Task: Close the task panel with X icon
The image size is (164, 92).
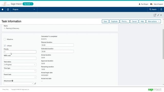Action: pos(161,15)
